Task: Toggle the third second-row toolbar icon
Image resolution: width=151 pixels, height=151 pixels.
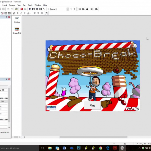Action: pos(9,13)
